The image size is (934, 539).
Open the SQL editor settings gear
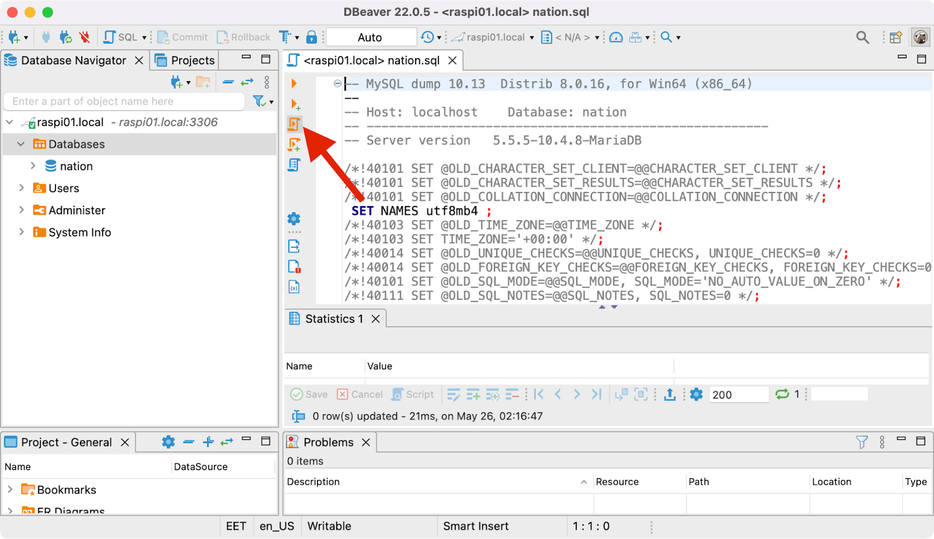[x=294, y=219]
